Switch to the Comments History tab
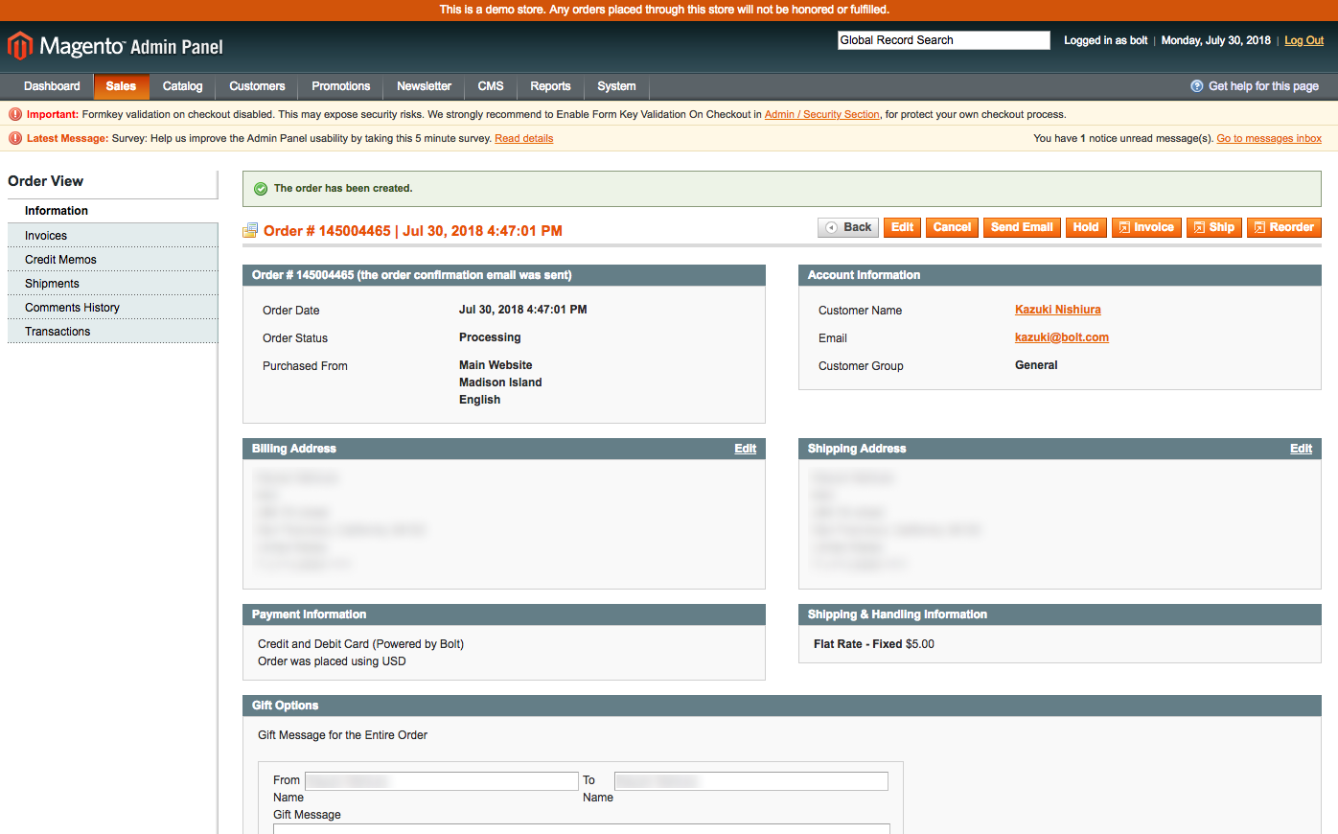The image size is (1338, 834). click(113, 308)
